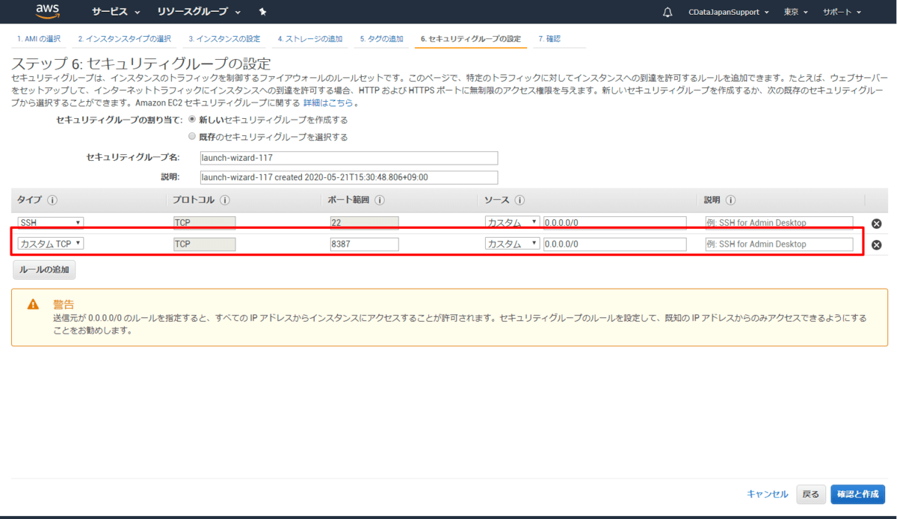The height and width of the screenshot is (519, 897).
Task: Click TCP protocol field in 8387 row
Action: (204, 244)
